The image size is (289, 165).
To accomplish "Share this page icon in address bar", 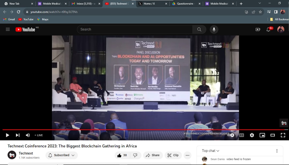I will (253, 12).
